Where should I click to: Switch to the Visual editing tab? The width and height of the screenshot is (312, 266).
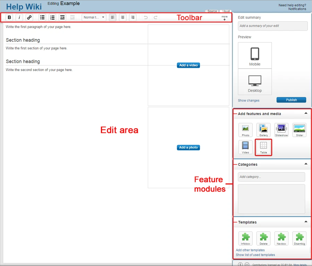point(226,11)
